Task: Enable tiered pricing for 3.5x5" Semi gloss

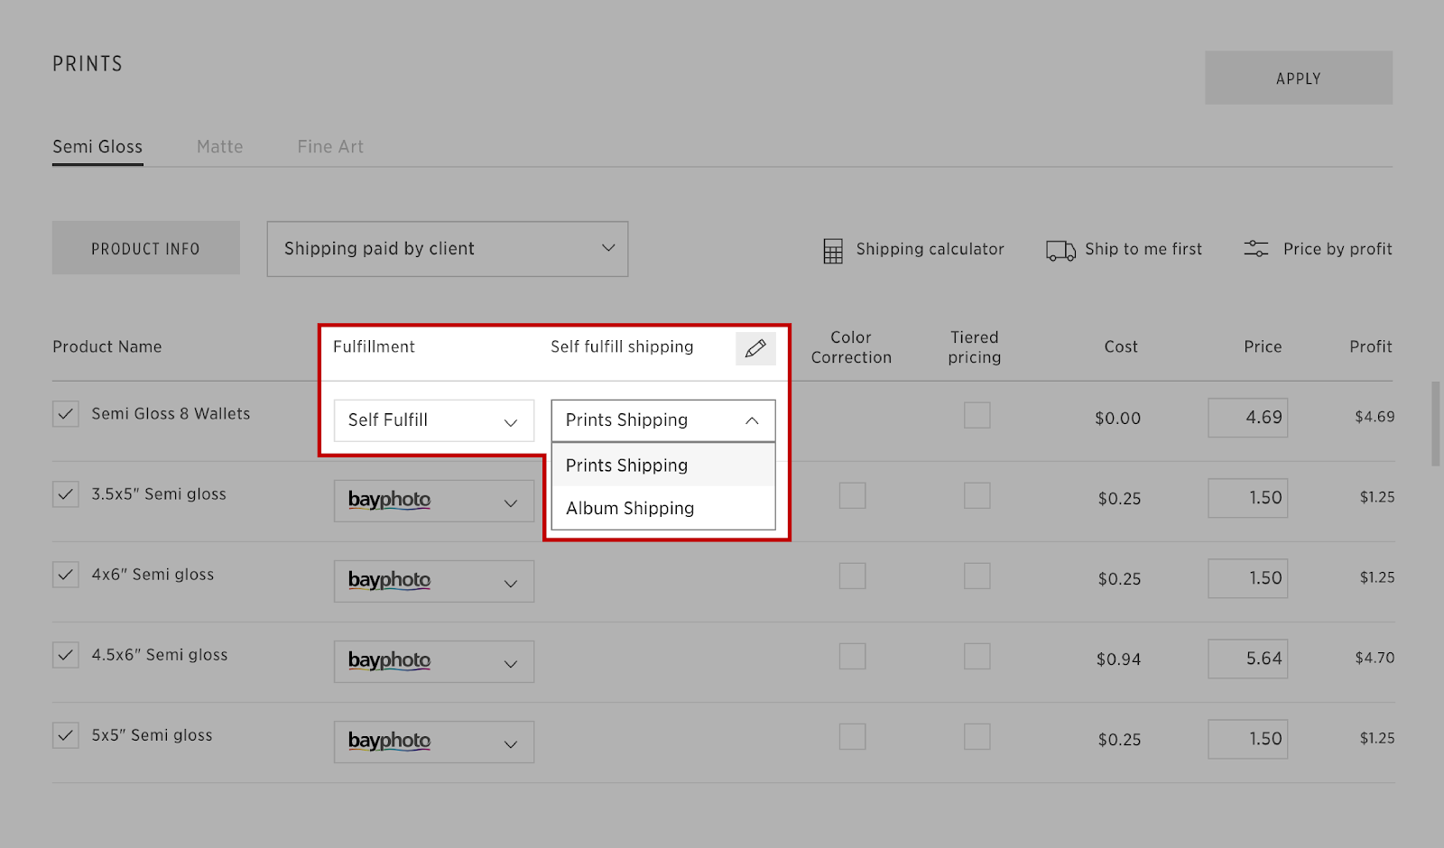Action: tap(977, 495)
